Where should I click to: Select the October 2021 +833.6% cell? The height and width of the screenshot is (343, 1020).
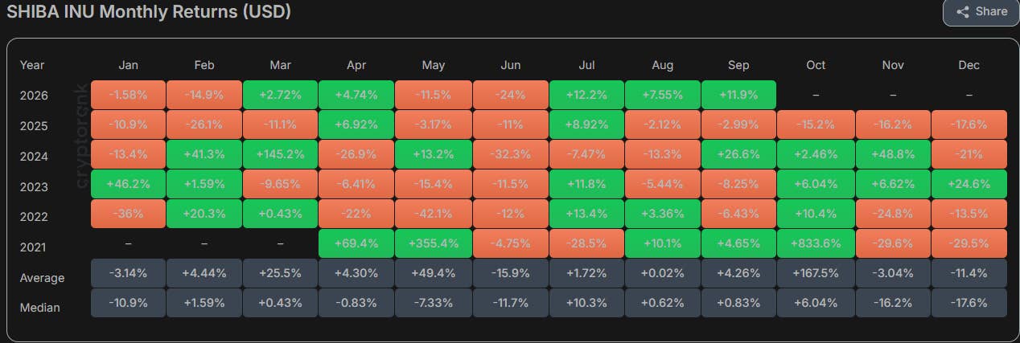click(816, 243)
